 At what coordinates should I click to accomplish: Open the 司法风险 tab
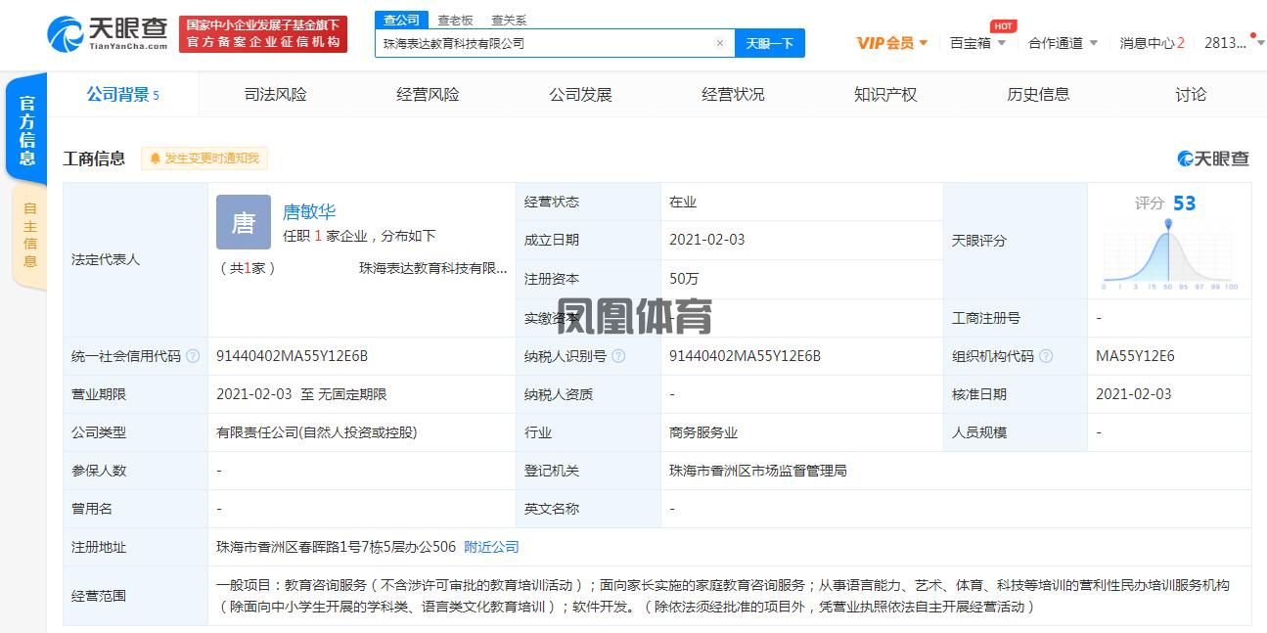275,95
